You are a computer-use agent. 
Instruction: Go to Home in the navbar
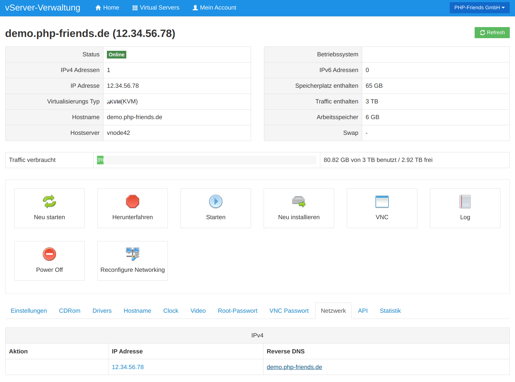click(x=107, y=8)
